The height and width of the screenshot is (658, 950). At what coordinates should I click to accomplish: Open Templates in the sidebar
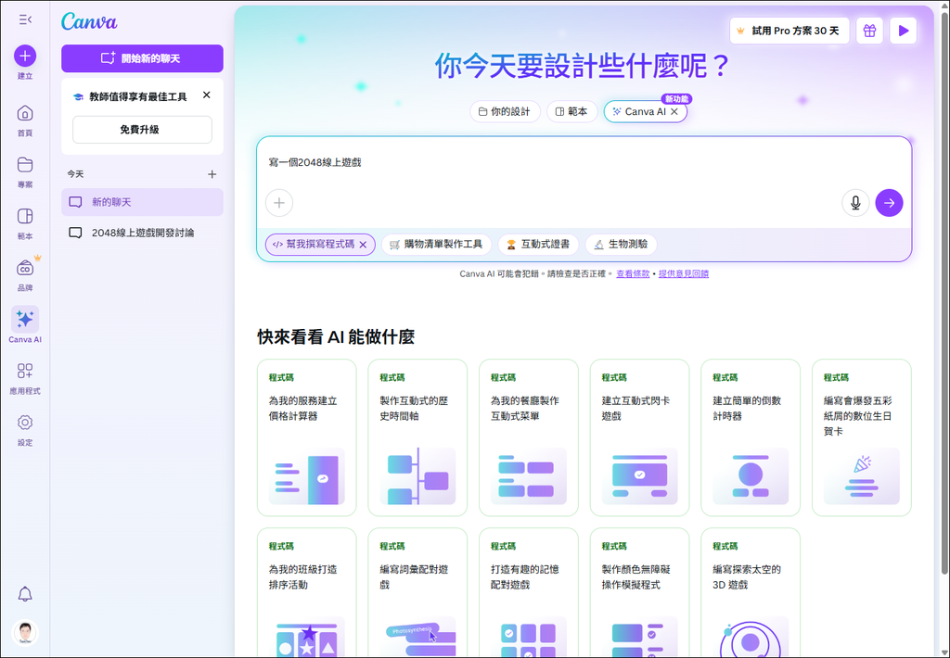click(25, 223)
